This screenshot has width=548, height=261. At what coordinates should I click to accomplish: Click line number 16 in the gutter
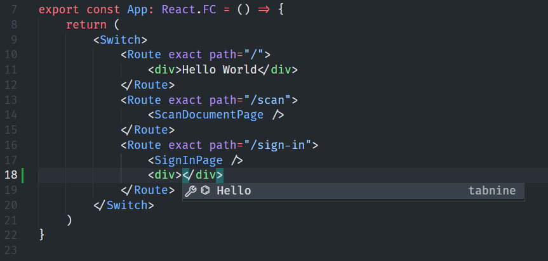click(x=11, y=145)
